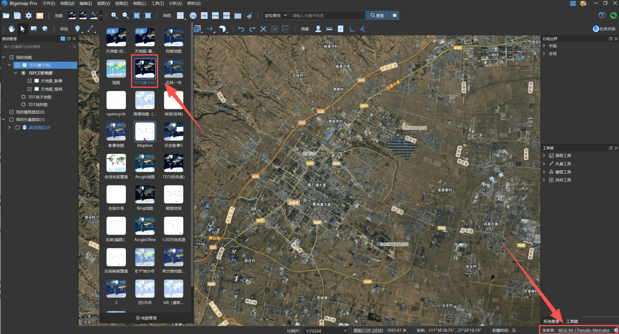The width and height of the screenshot is (619, 334).
Task: Expand the 中国 administrative boundary node
Action: (x=544, y=46)
